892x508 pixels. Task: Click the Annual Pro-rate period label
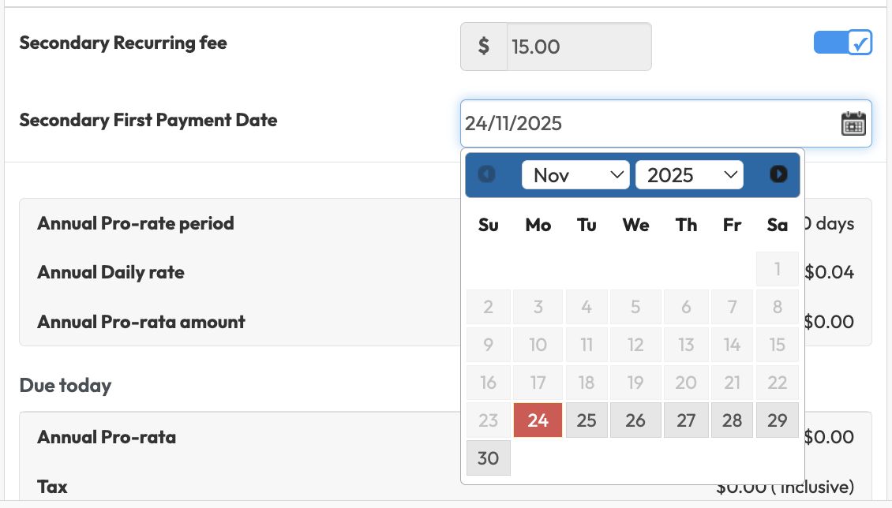tap(136, 223)
